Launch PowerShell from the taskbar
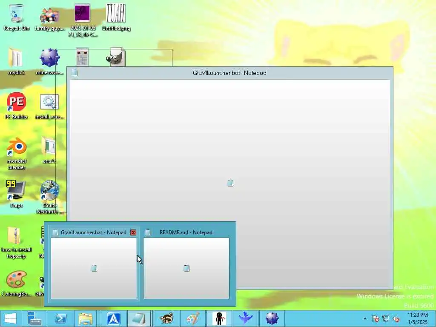This screenshot has width=436, height=327. pos(60,318)
